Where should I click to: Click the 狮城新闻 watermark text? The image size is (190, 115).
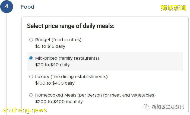pos(173,8)
